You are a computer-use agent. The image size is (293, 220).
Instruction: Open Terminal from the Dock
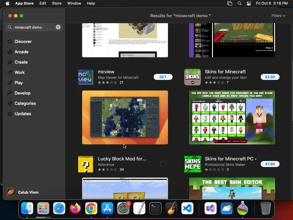155,208
